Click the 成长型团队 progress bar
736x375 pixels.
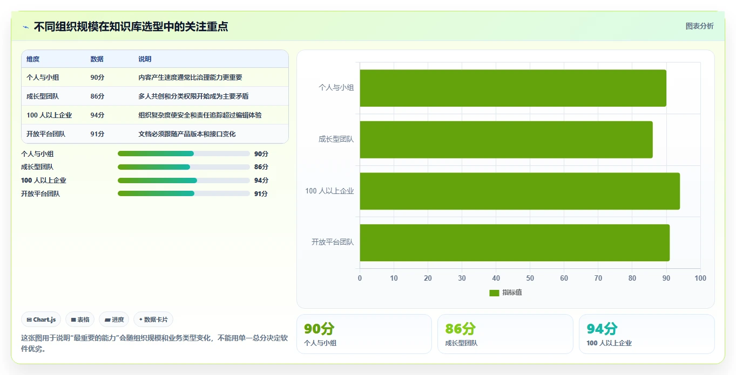[x=184, y=167]
